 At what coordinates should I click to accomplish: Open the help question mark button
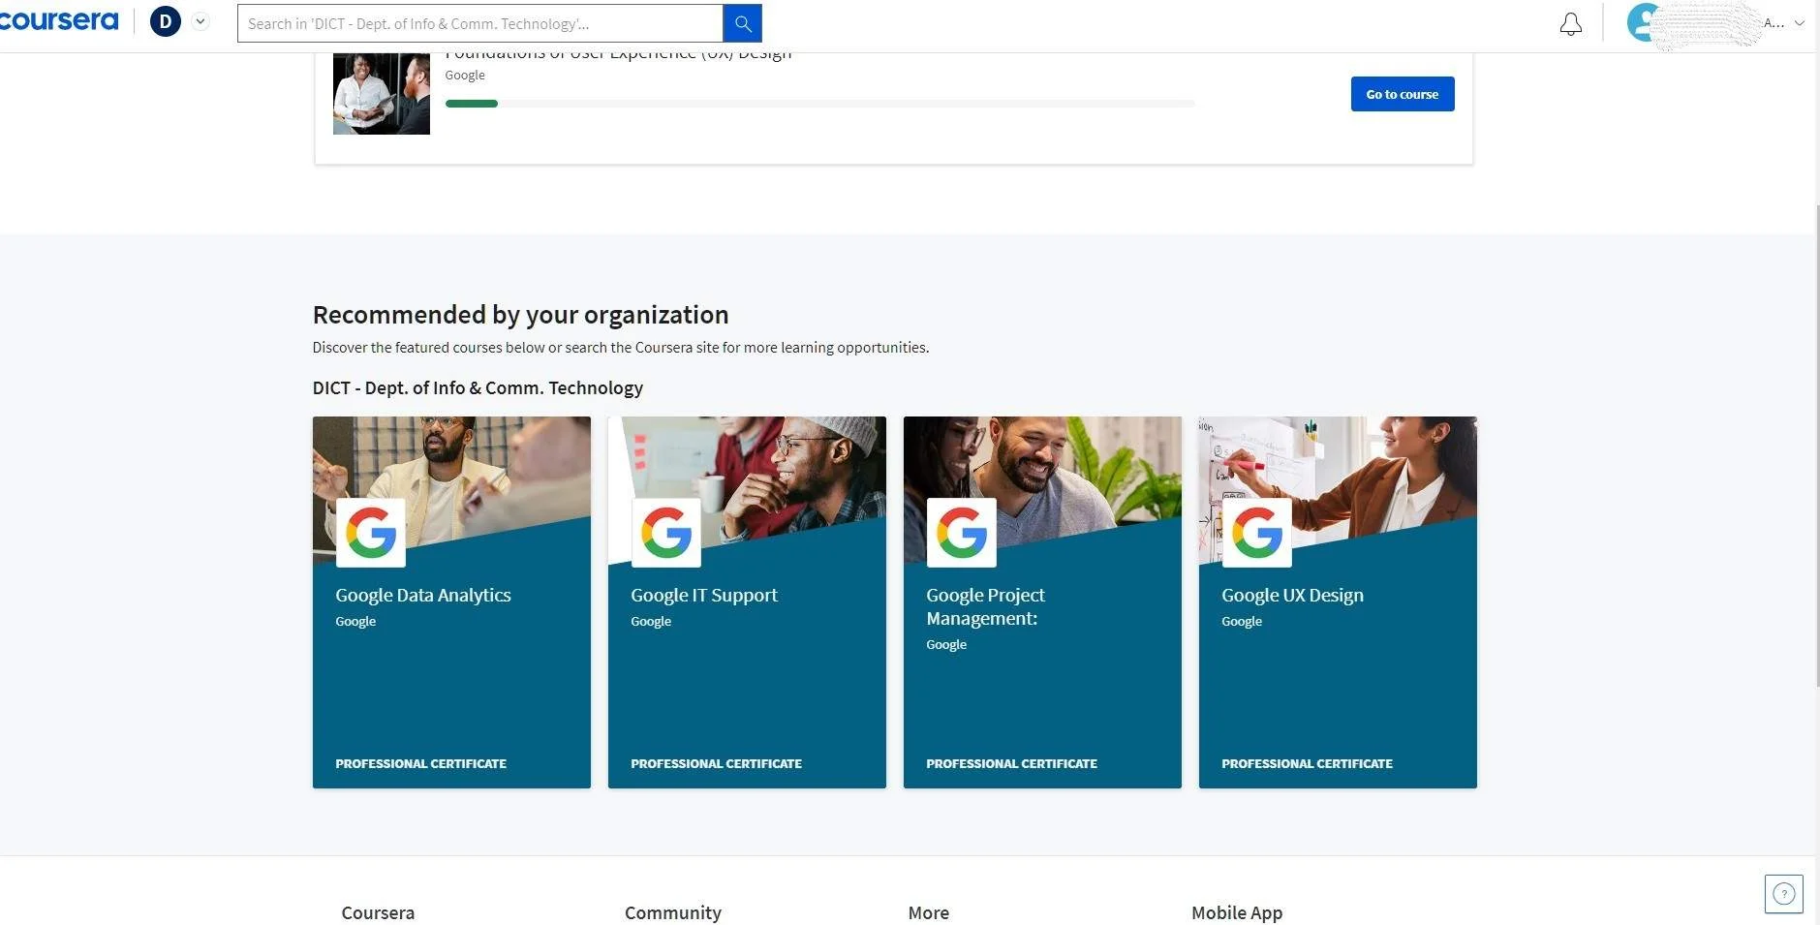(x=1784, y=894)
